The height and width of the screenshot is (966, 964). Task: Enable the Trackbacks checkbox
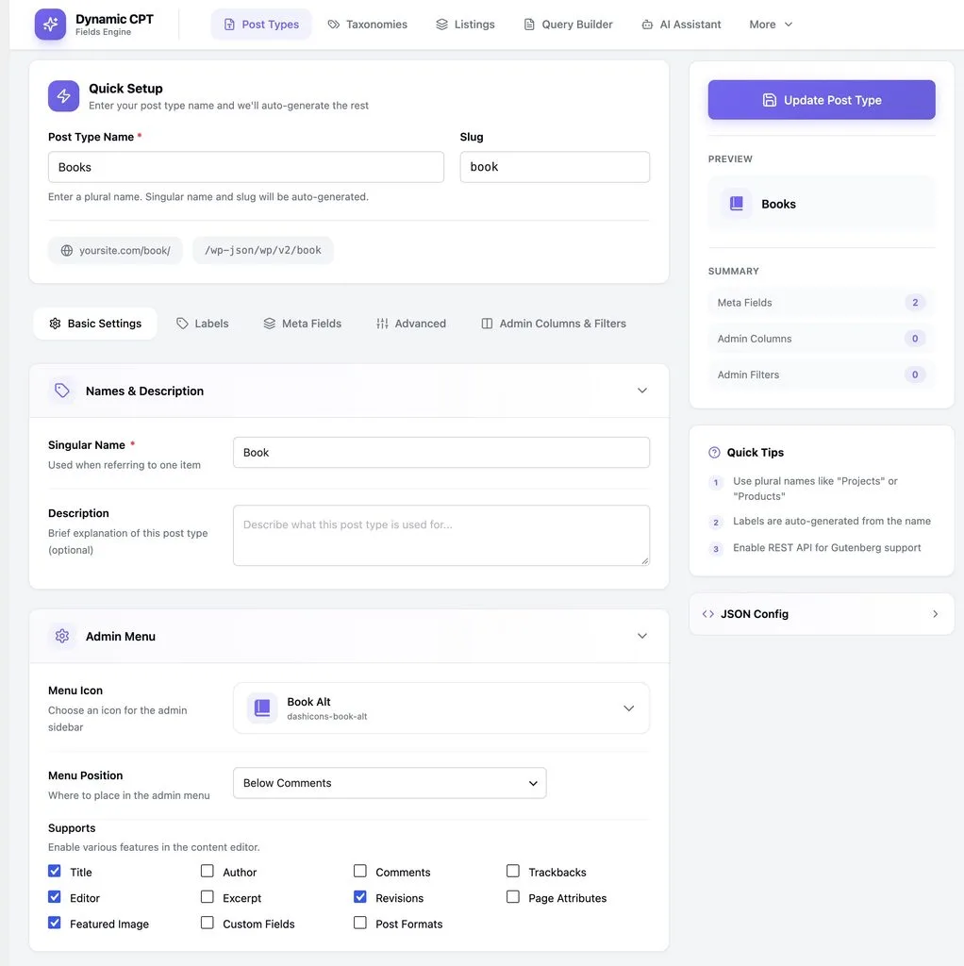pyautogui.click(x=512, y=871)
